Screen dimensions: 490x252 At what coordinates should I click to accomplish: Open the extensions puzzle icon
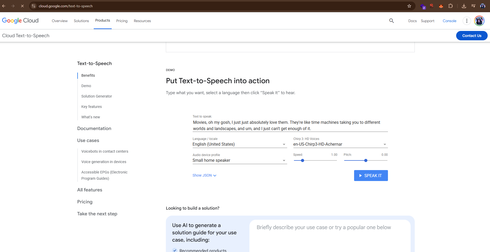pyautogui.click(x=451, y=6)
